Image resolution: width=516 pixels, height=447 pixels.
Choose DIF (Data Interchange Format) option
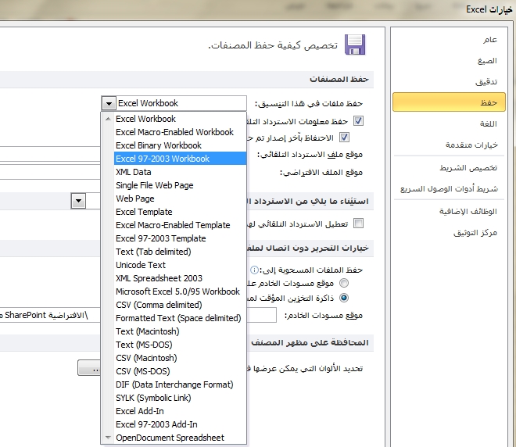tap(180, 384)
